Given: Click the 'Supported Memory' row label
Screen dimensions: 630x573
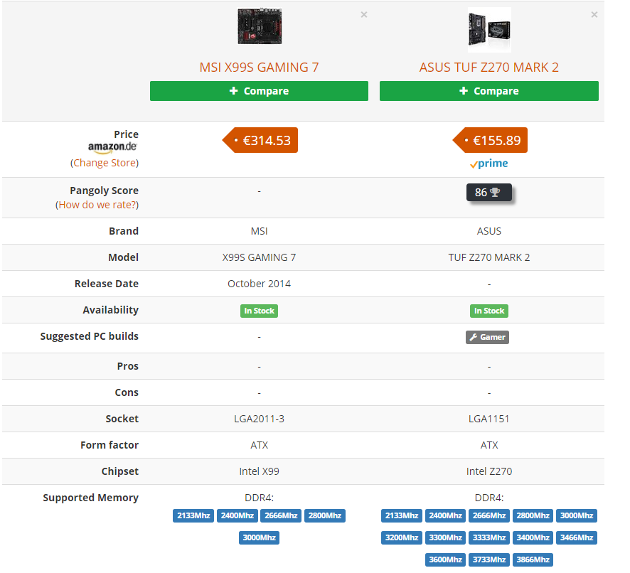Looking at the screenshot, I should [x=91, y=498].
